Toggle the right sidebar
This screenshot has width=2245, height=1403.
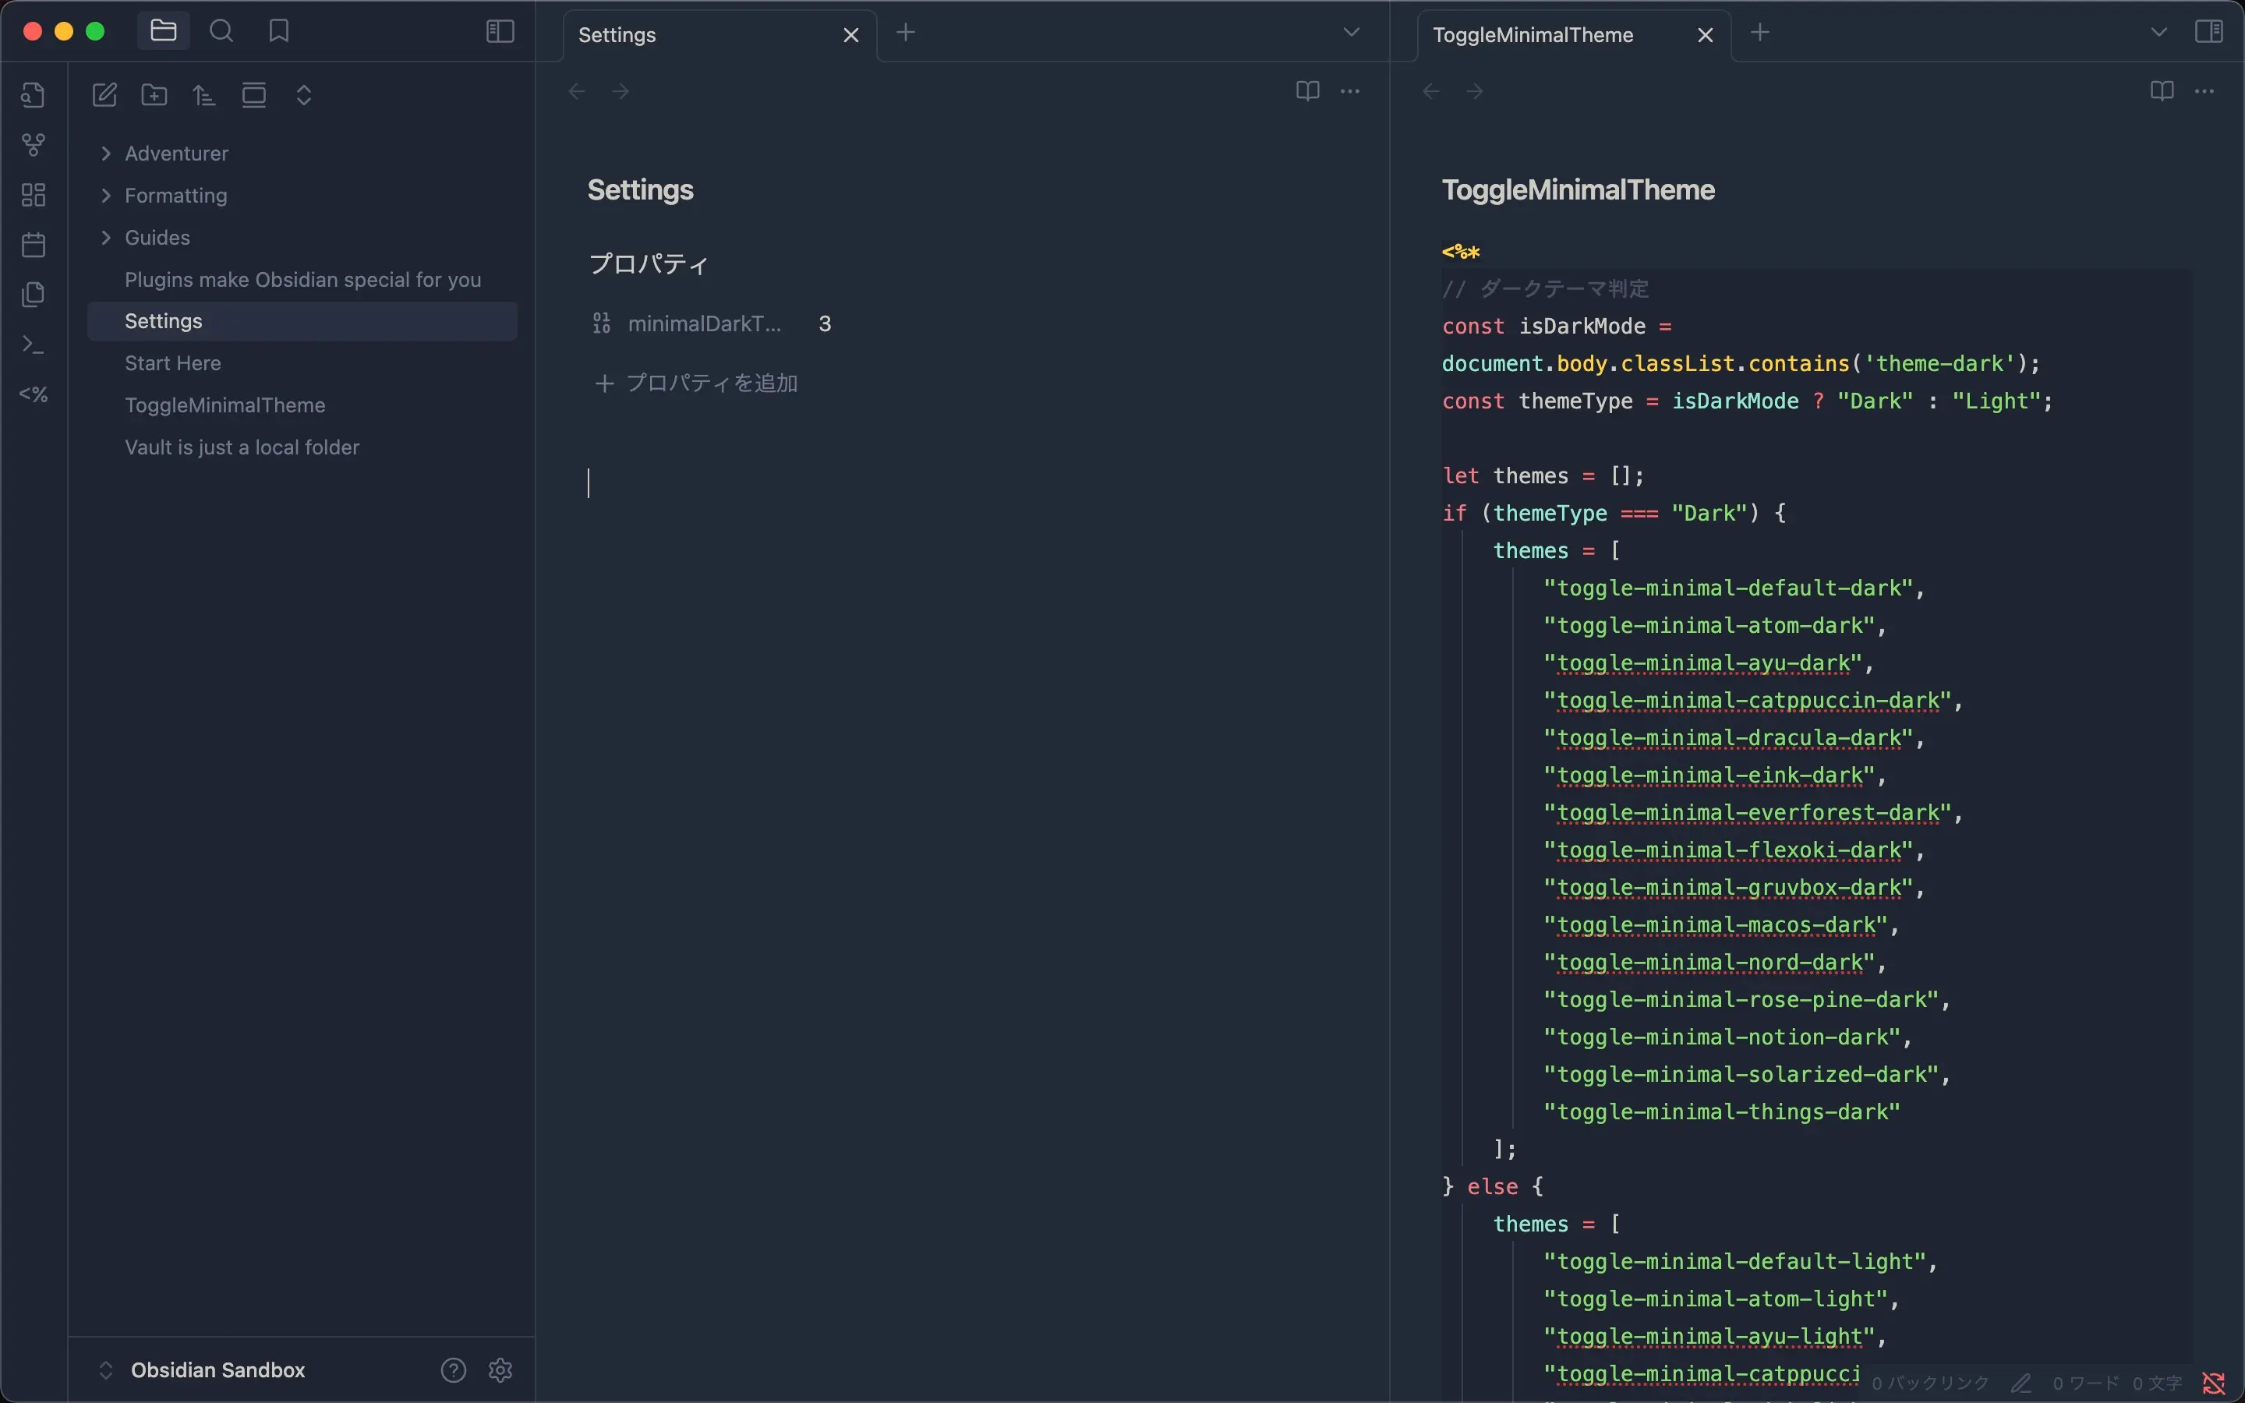[2209, 31]
